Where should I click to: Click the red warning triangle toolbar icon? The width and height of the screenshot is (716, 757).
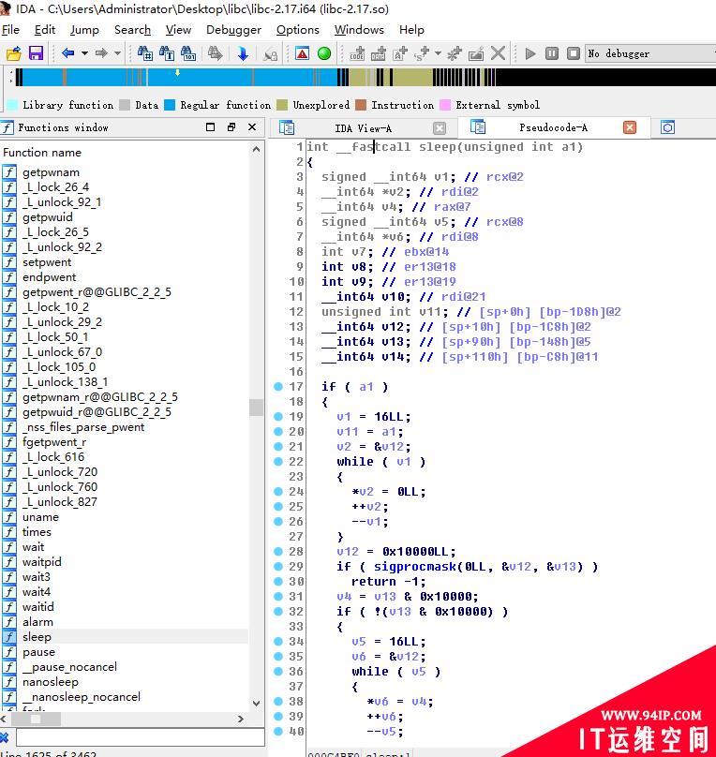click(302, 53)
